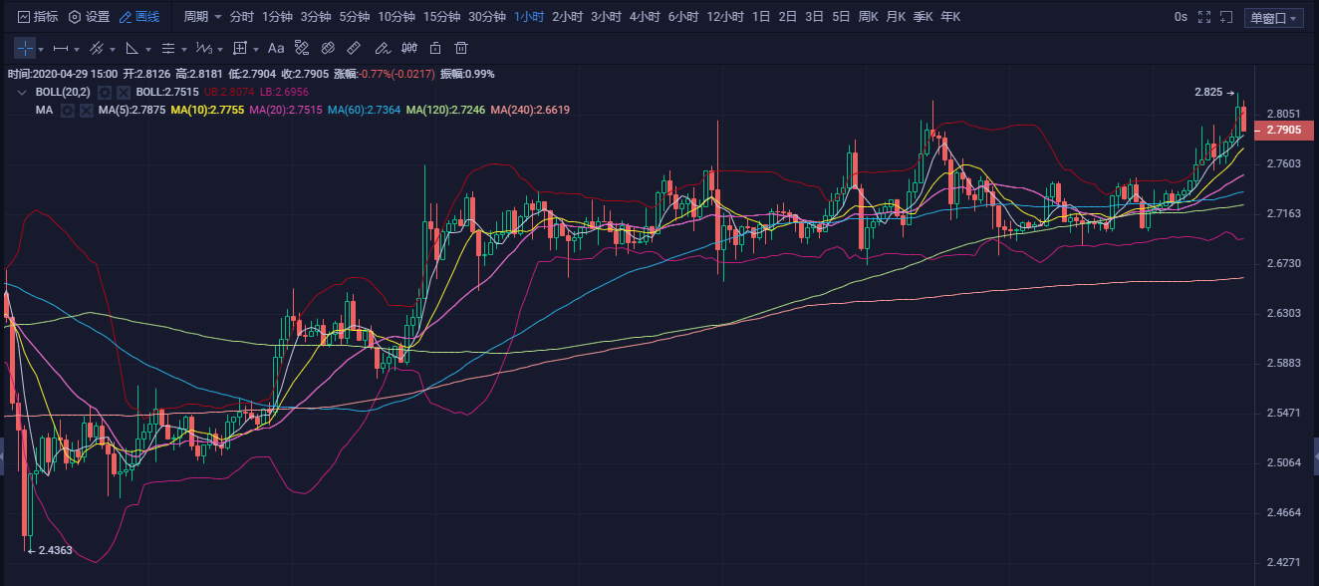Click the angle drawing tool
Viewport: 1319px width, 586px height.
[x=132, y=48]
